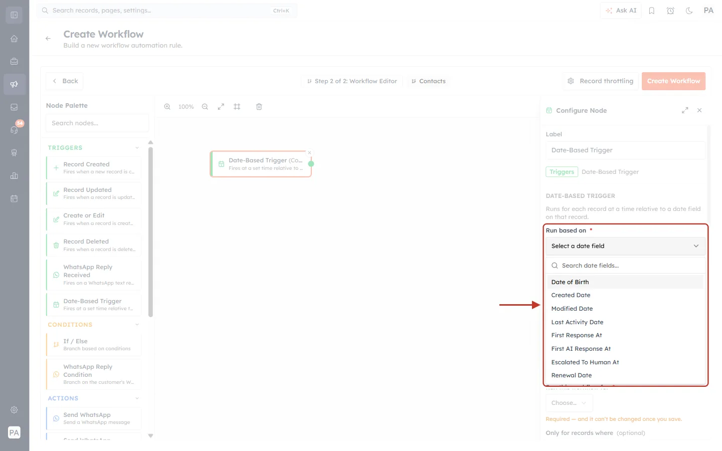Open Record throttling settings
Image resolution: width=722 pixels, height=451 pixels.
[600, 81]
